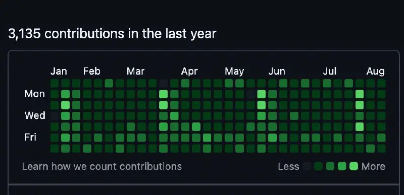Select the brightest Tuesday cell in the March columns
The image size is (404, 195).
(164, 105)
